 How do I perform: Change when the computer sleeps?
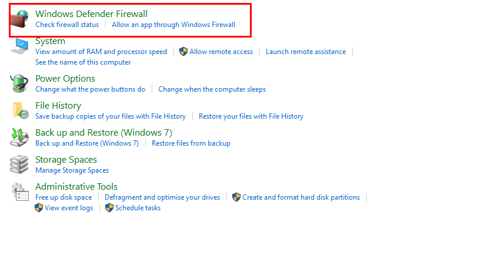click(x=212, y=89)
